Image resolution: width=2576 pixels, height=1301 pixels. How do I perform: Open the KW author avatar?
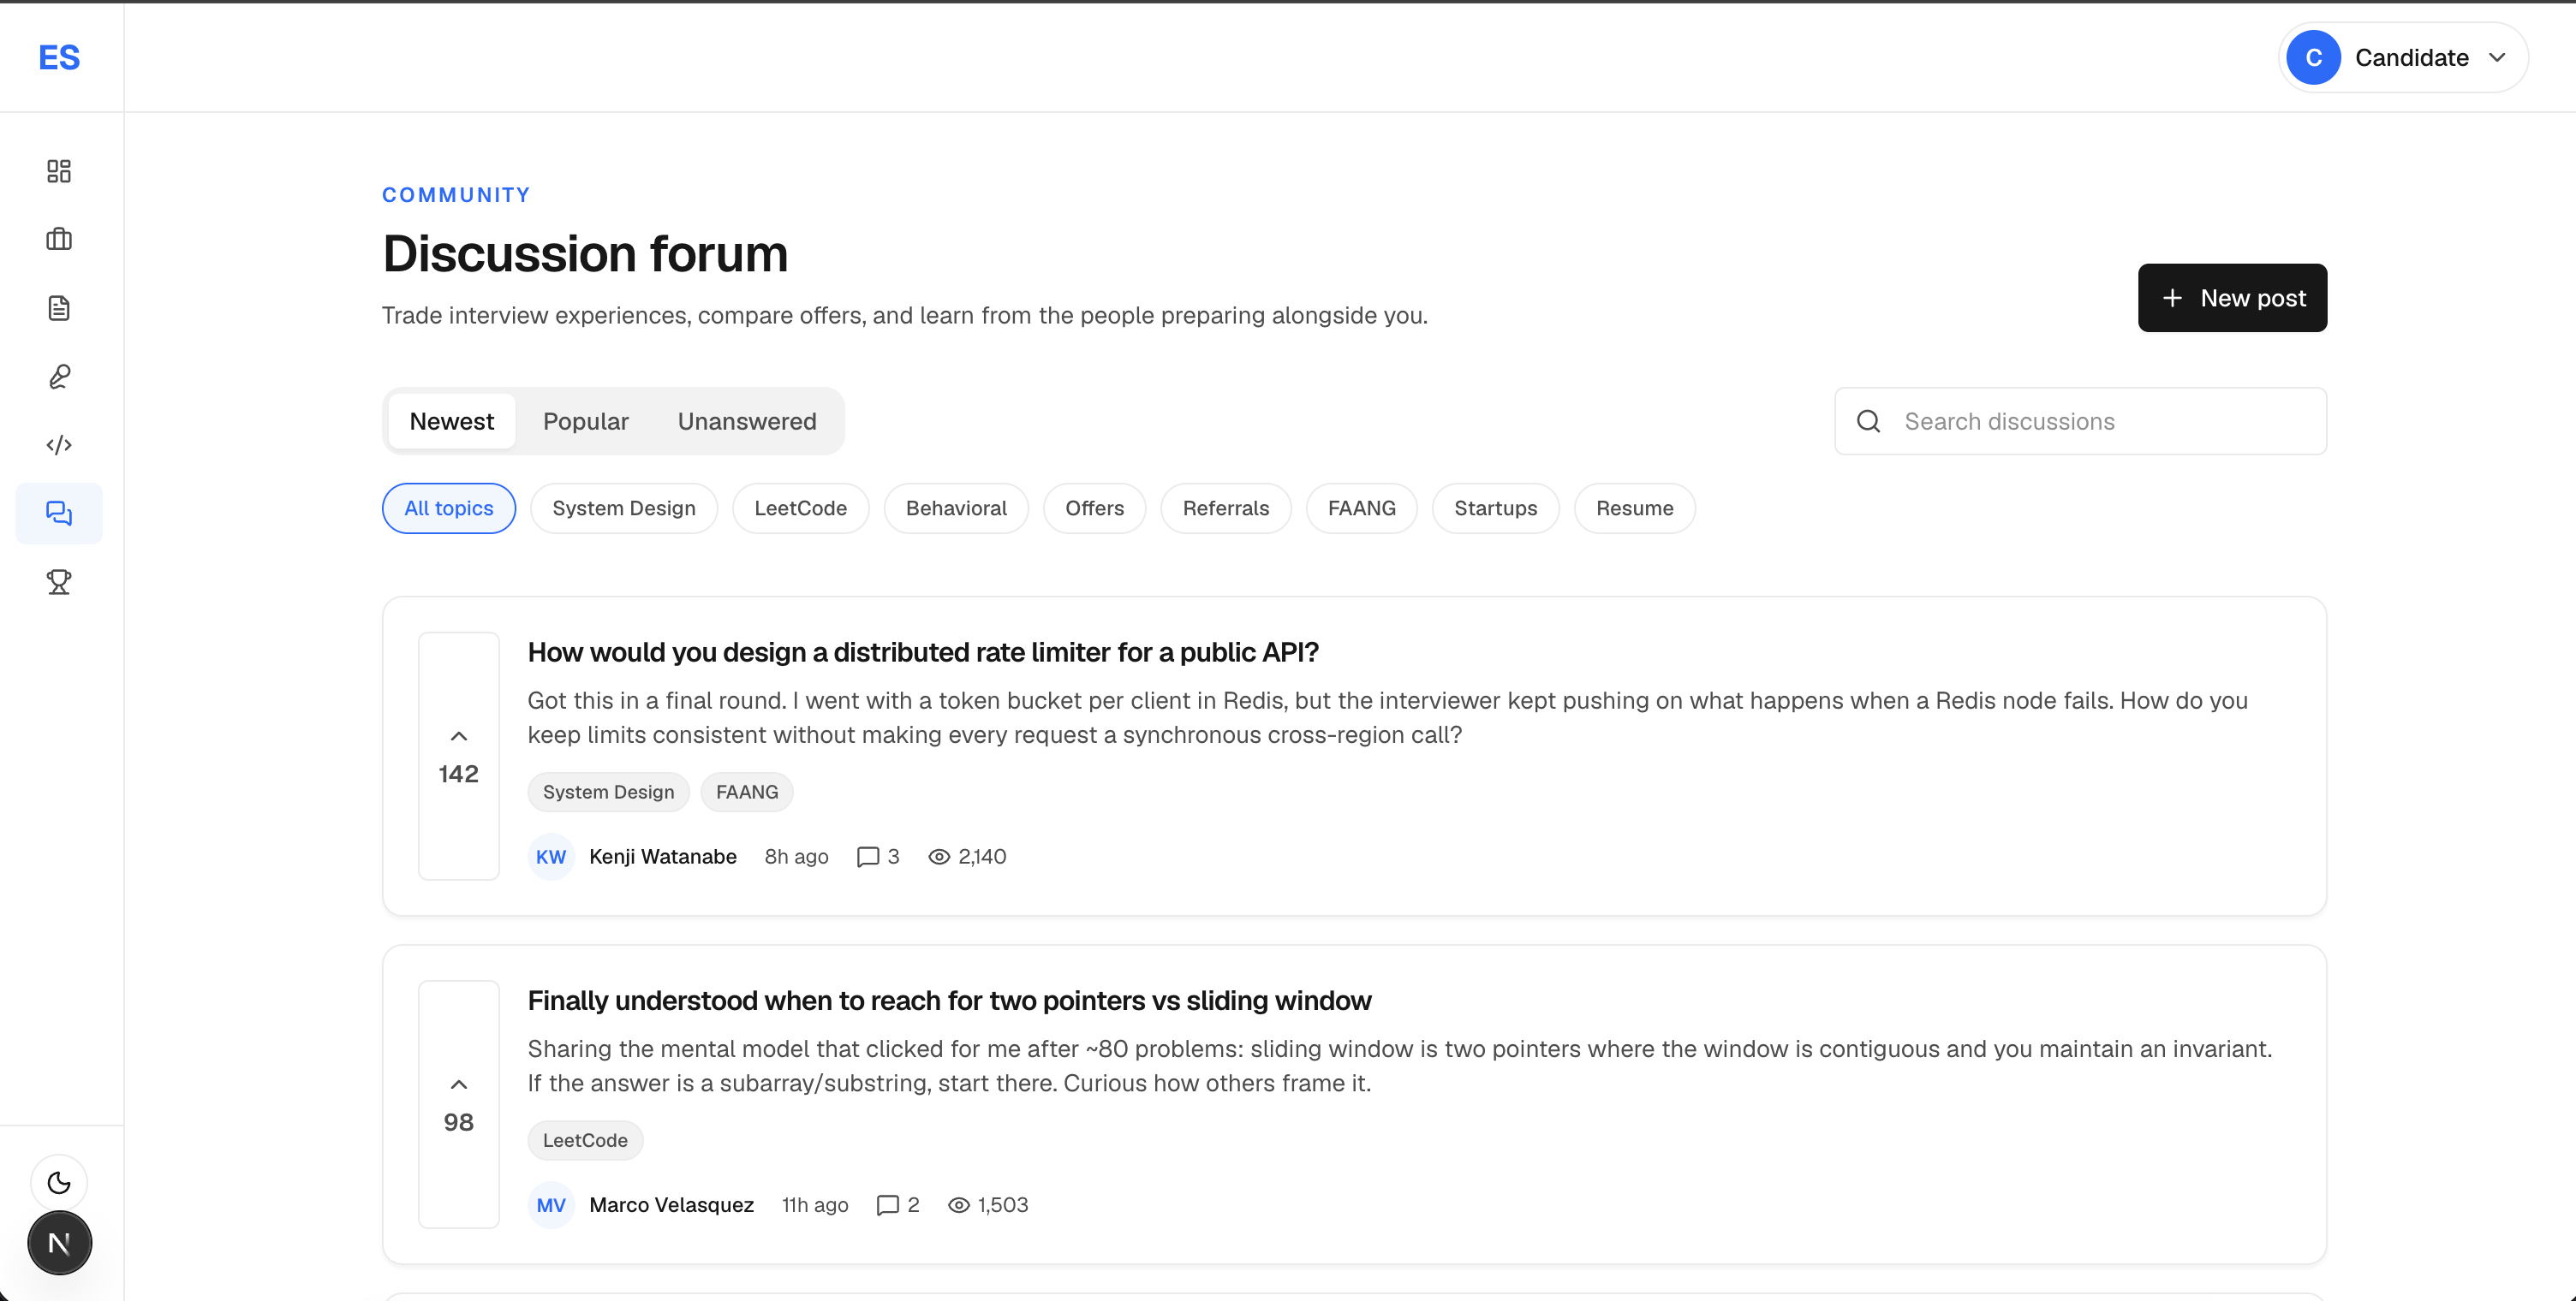(551, 858)
